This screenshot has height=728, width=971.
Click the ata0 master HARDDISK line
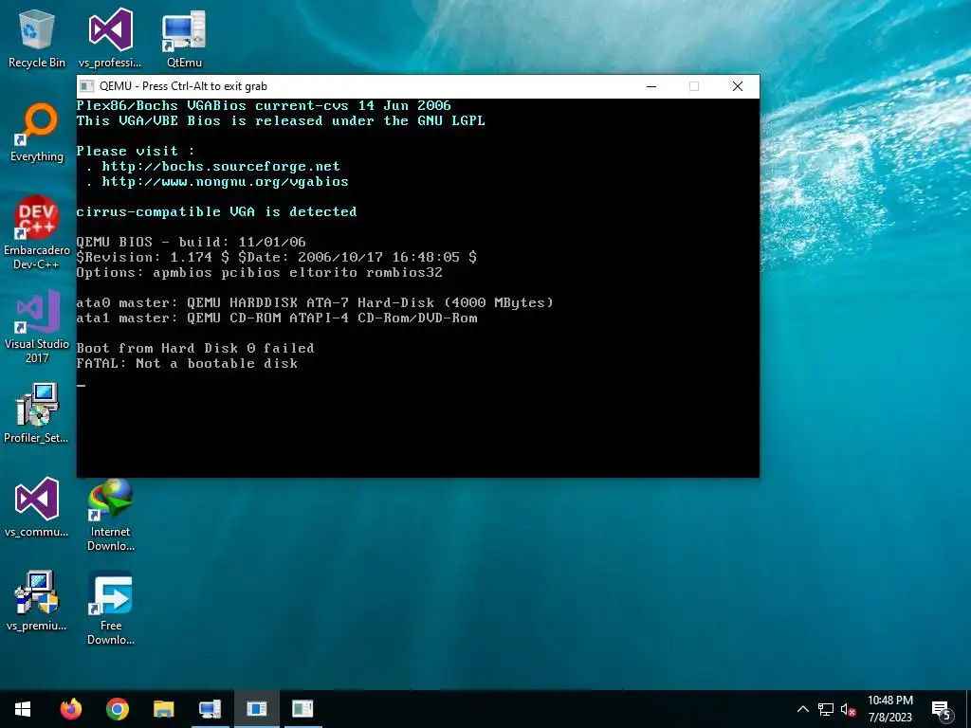[x=315, y=302]
